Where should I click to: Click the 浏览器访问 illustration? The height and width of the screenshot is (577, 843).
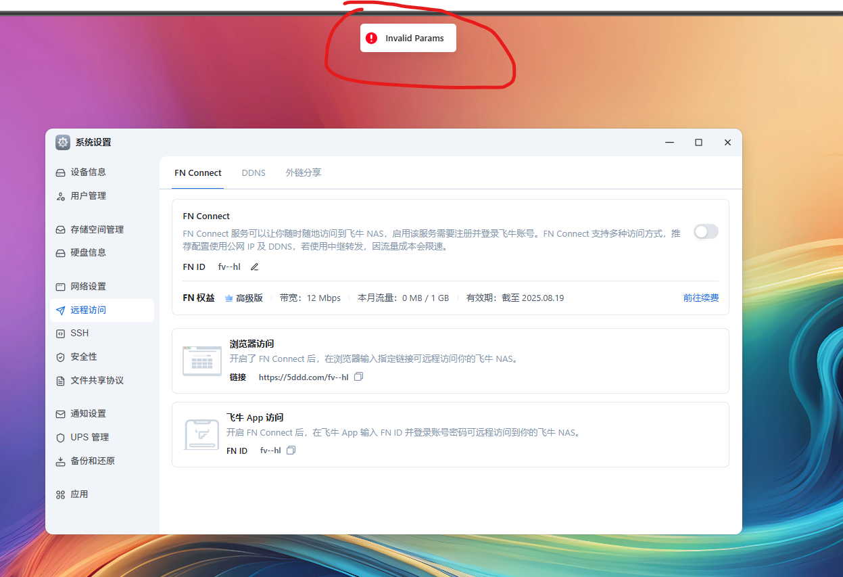(202, 361)
